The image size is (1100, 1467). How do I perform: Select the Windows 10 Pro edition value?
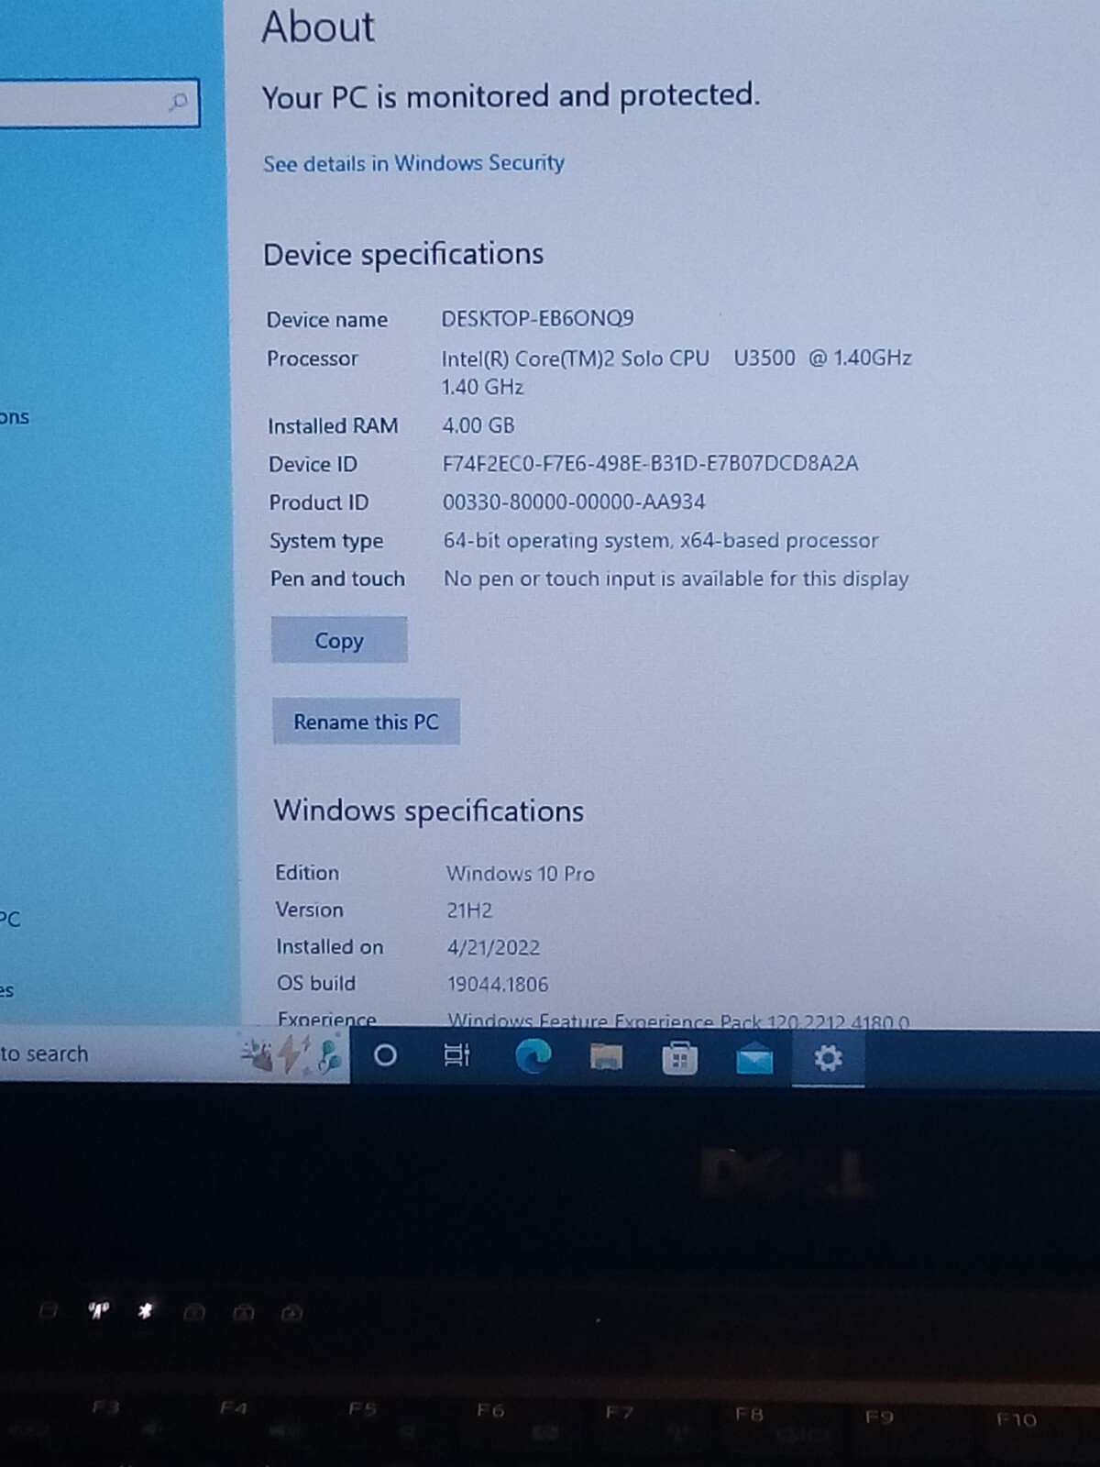click(x=520, y=874)
